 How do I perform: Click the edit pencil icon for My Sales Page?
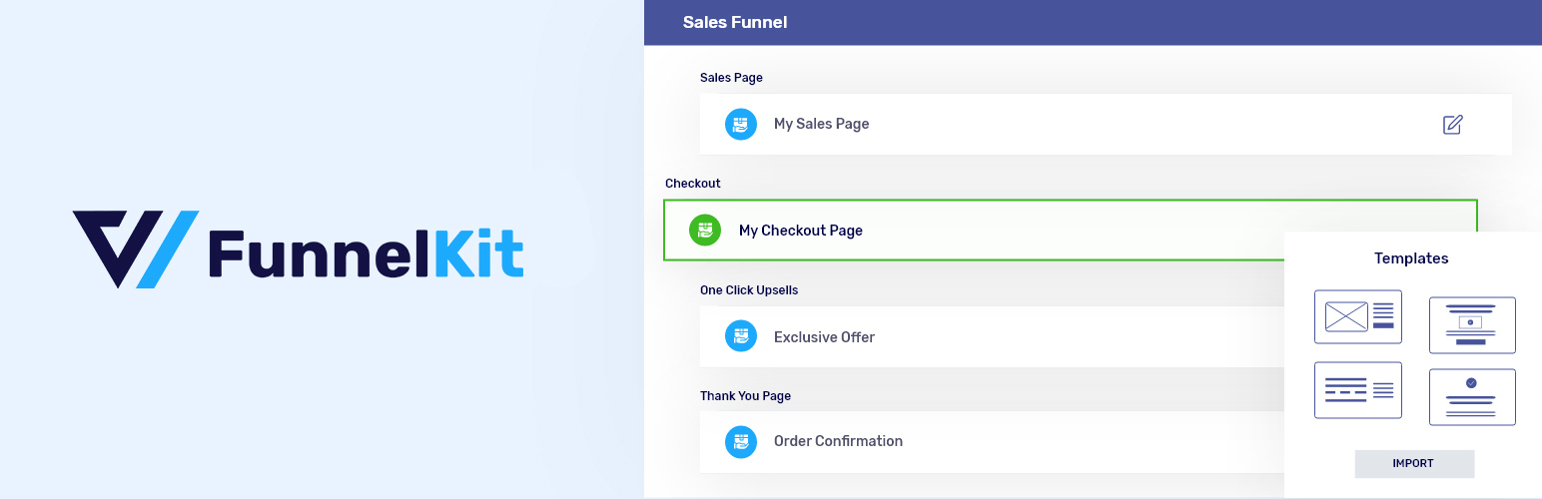pyautogui.click(x=1452, y=124)
